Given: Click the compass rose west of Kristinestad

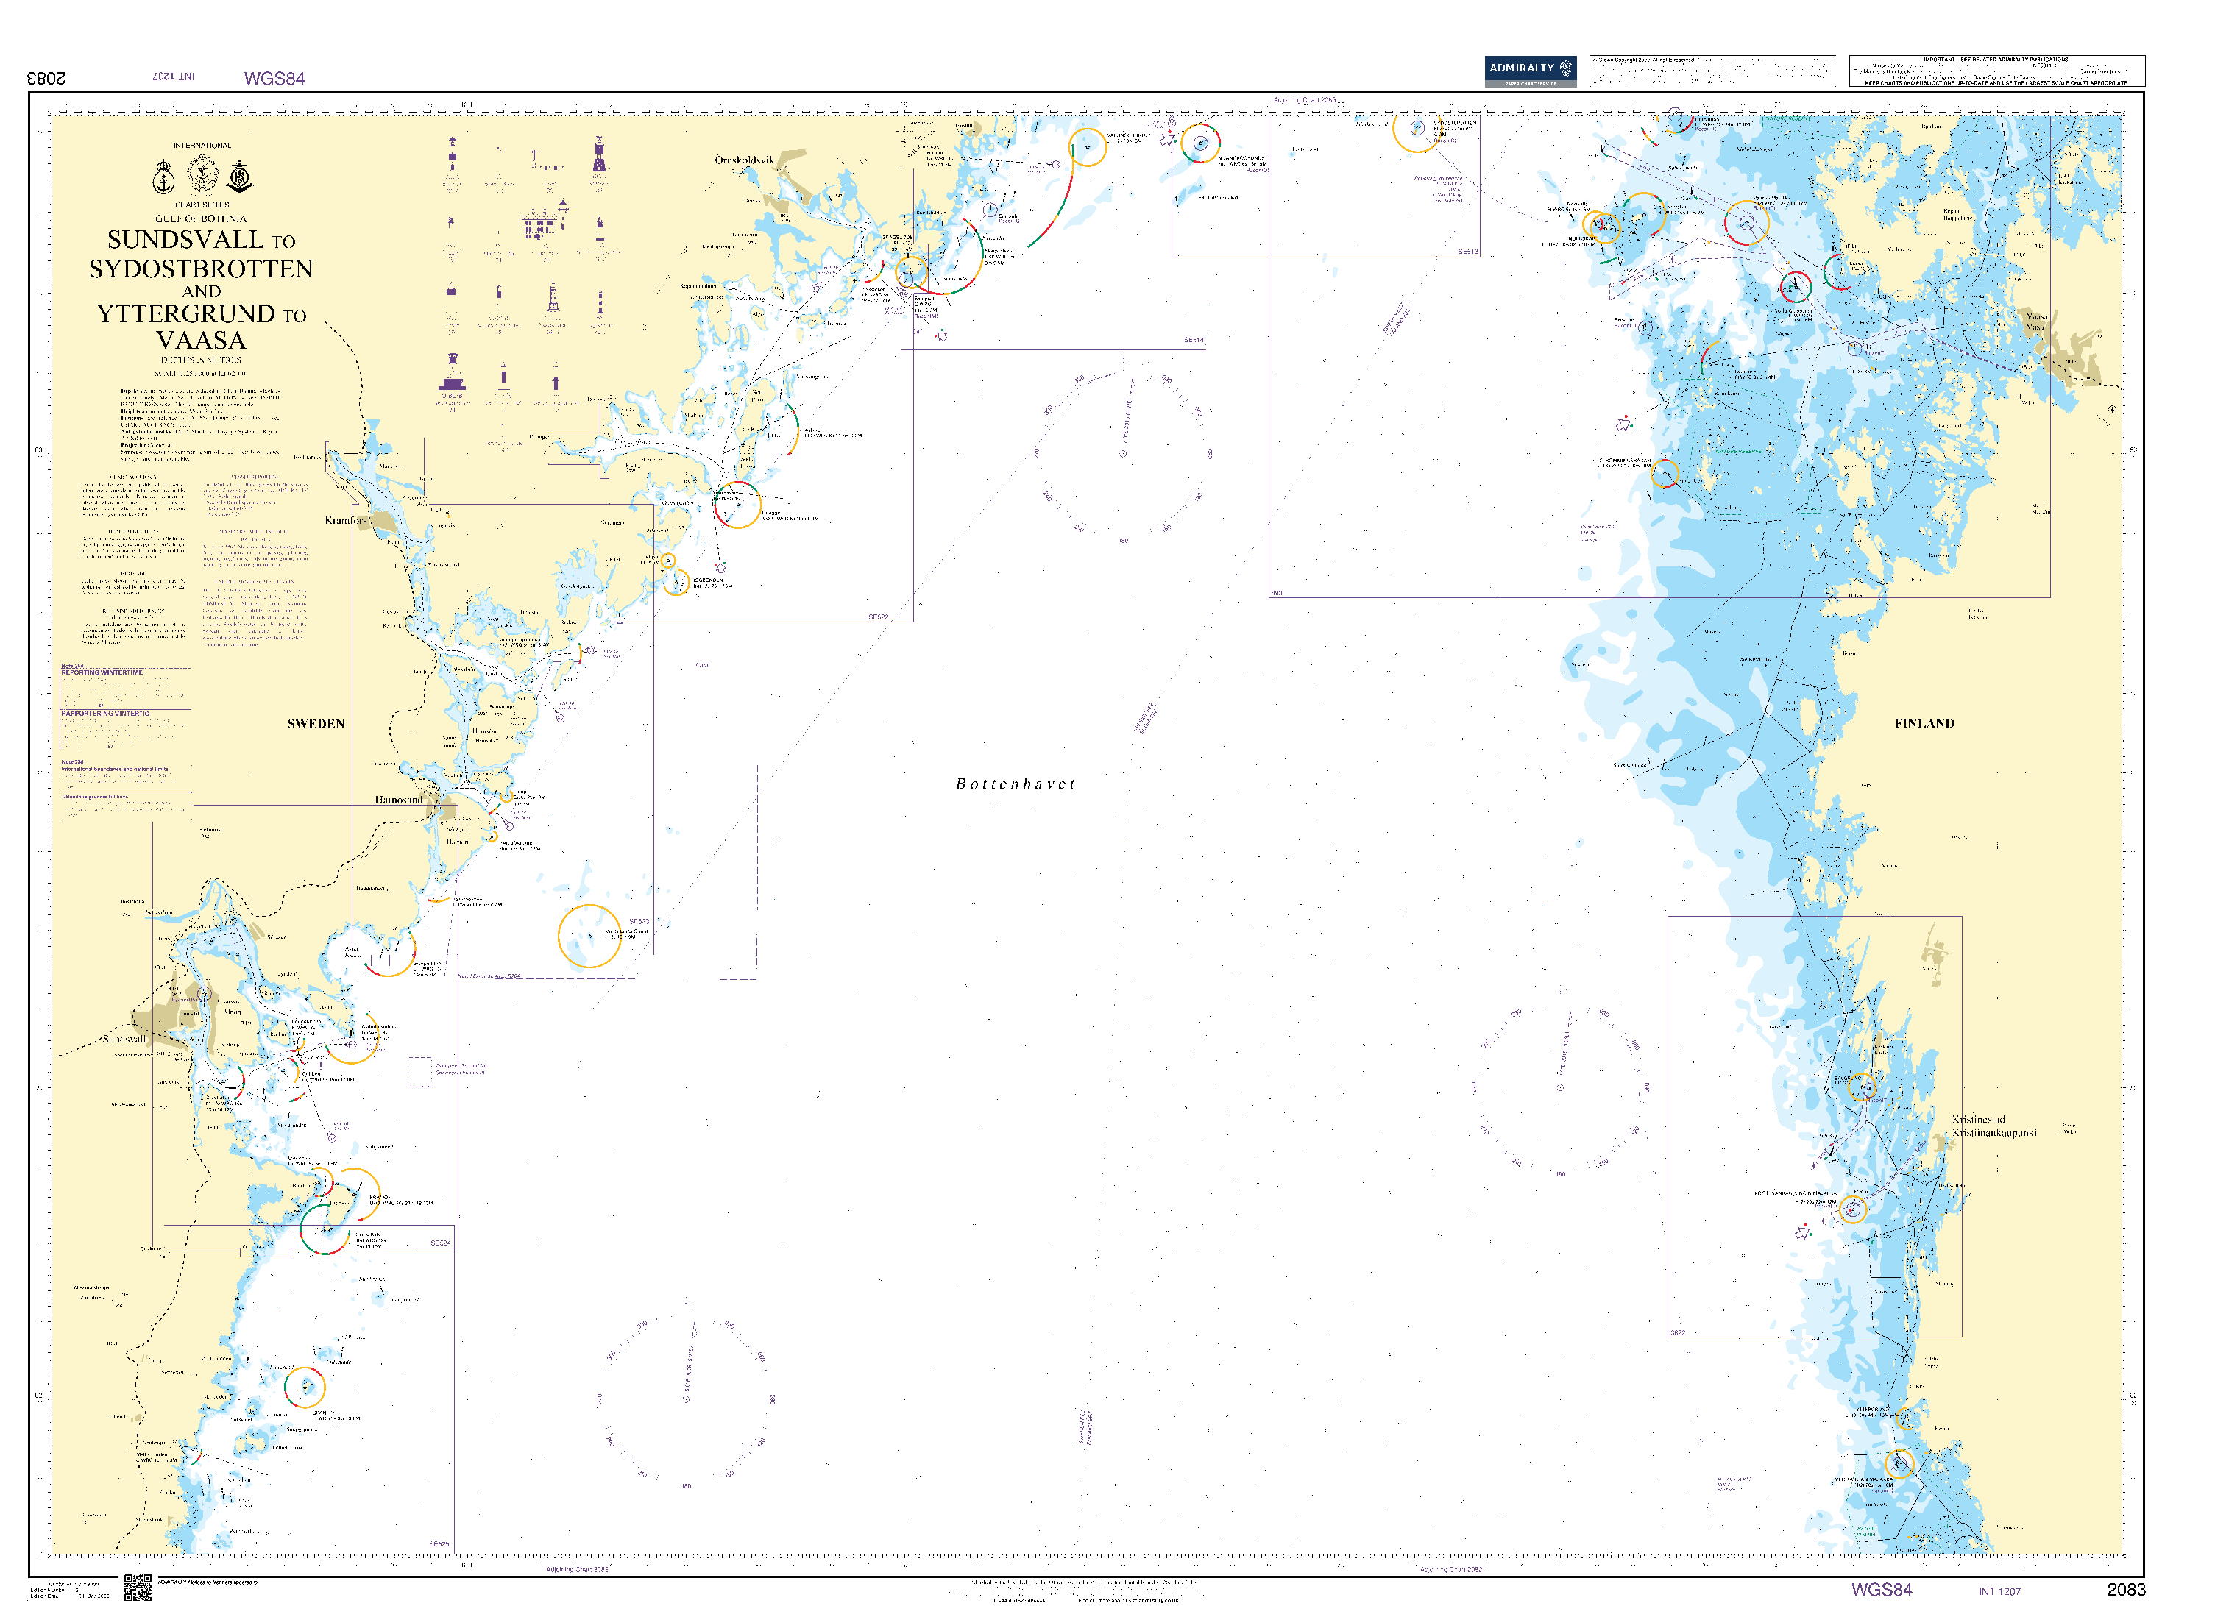Looking at the screenshot, I should pos(1559,1089).
